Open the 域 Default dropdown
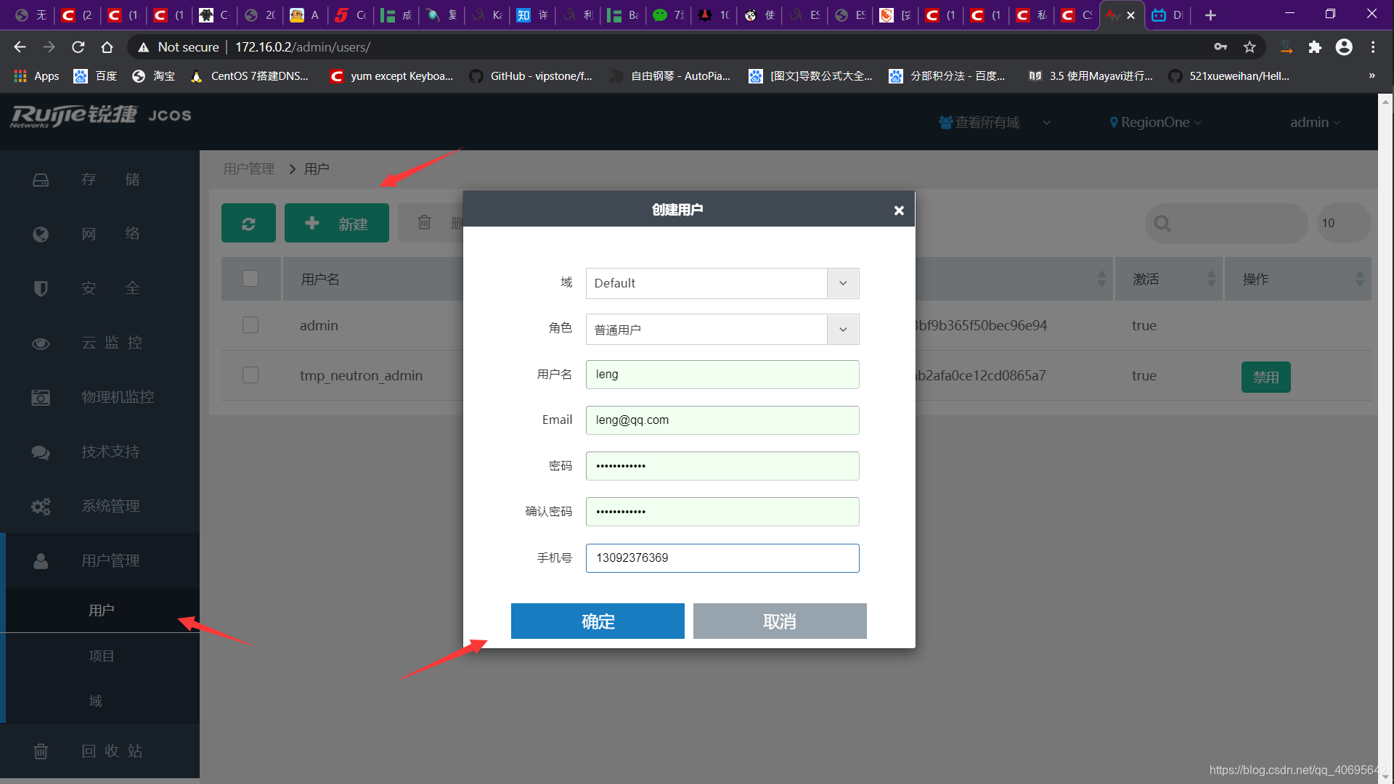 (722, 283)
